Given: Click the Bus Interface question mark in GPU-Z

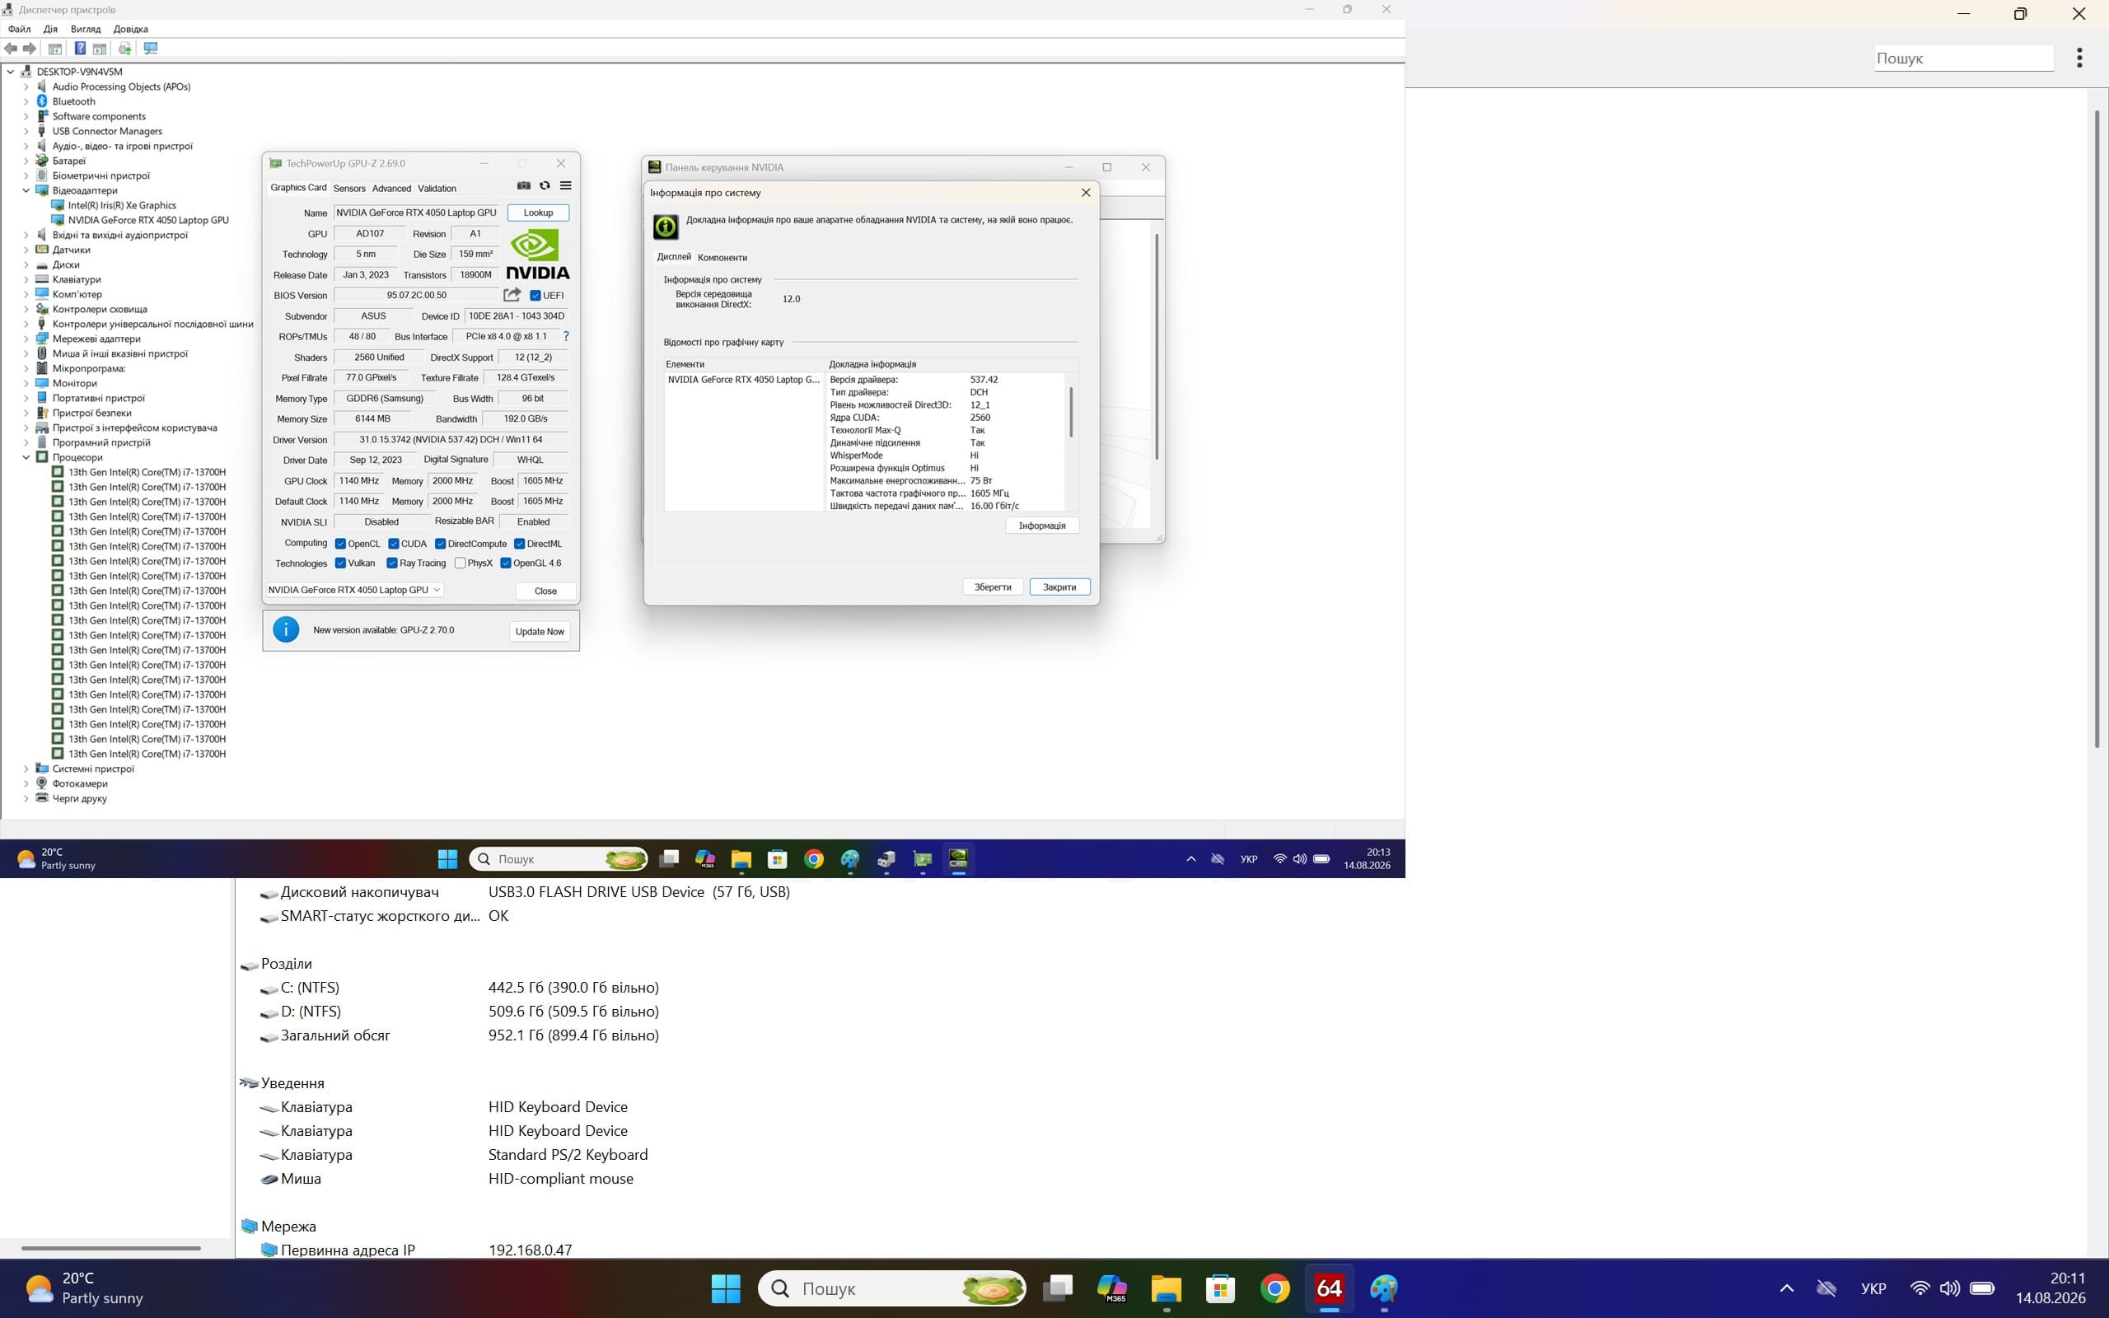Looking at the screenshot, I should (566, 336).
